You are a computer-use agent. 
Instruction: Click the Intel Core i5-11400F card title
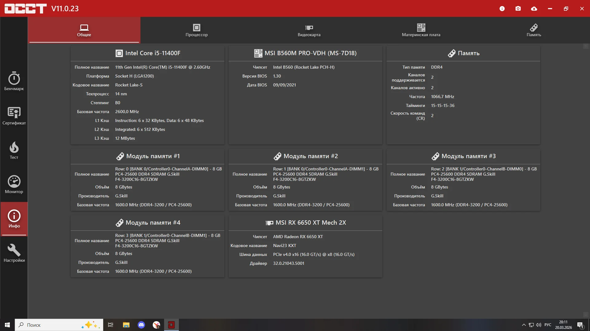pyautogui.click(x=153, y=53)
